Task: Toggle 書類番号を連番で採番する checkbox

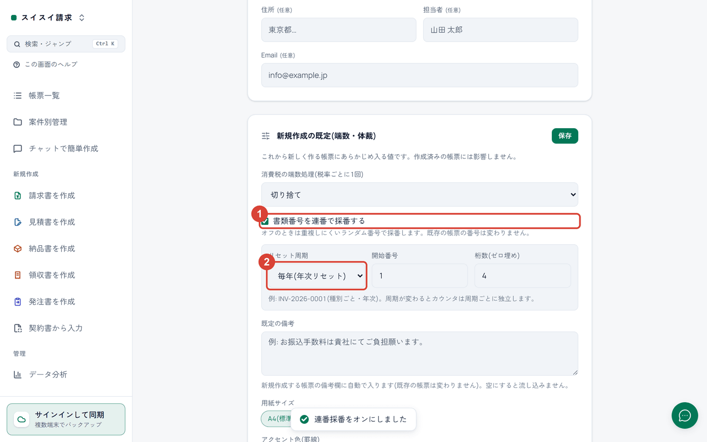Action: tap(265, 221)
